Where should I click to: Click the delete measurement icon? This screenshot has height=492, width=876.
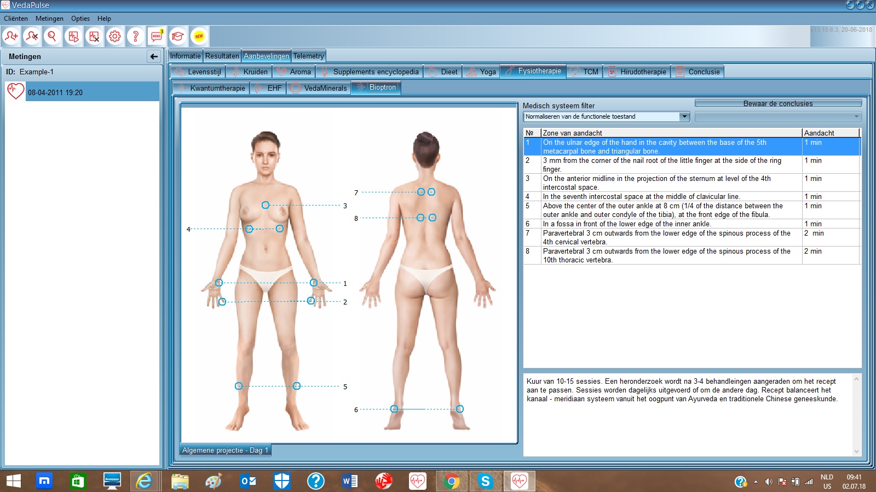(x=94, y=37)
